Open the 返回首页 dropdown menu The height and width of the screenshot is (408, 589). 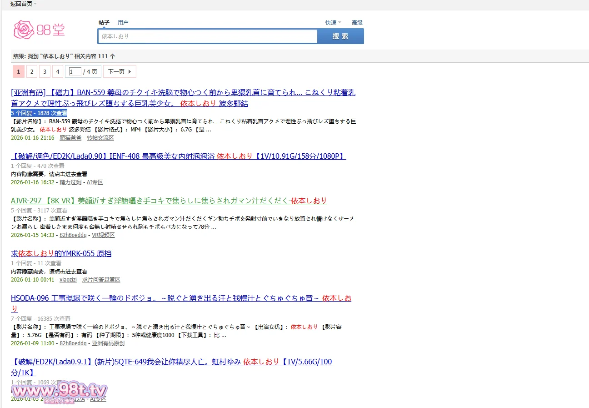pos(24,4)
